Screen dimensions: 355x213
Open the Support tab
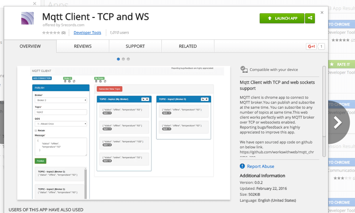pyautogui.click(x=135, y=46)
